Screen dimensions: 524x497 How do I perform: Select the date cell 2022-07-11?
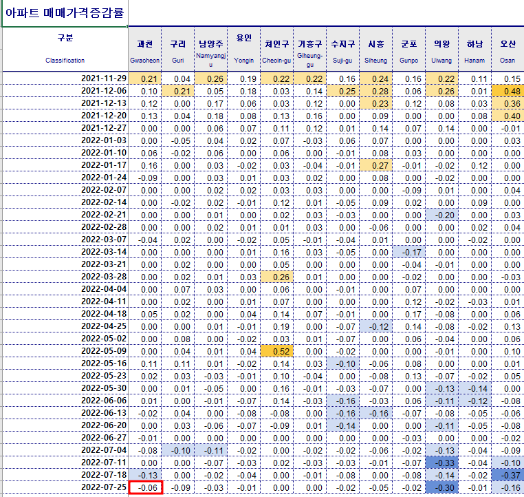click(65, 462)
